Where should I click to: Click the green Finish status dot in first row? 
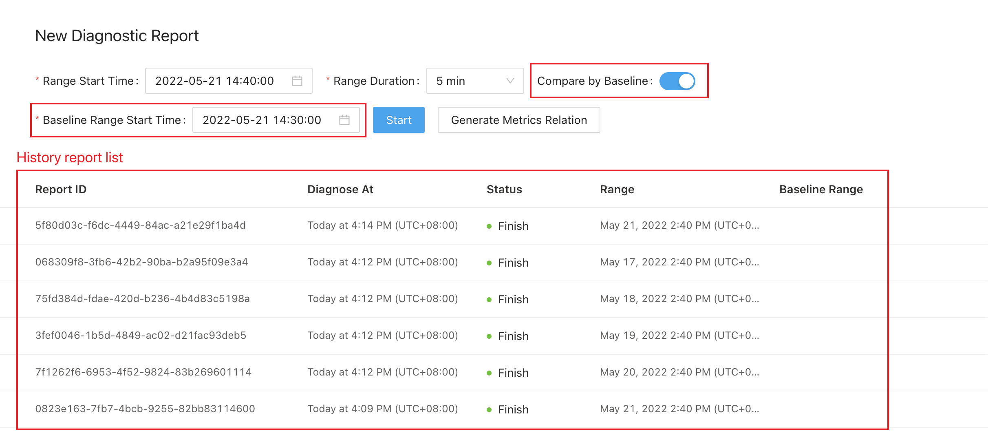coord(489,226)
